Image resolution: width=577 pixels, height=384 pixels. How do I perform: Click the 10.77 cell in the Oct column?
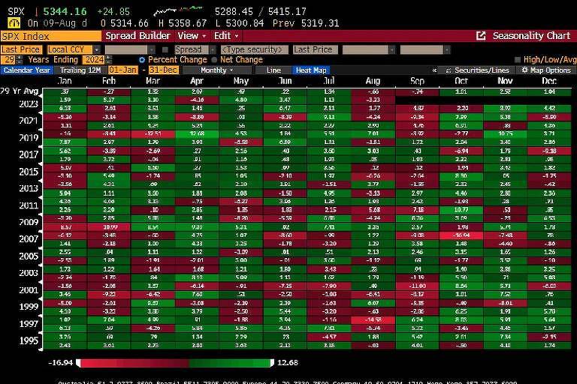pyautogui.click(x=461, y=210)
